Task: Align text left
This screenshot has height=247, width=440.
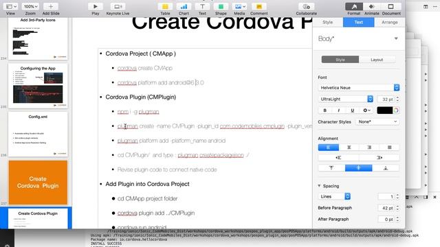Action: (x=329, y=148)
